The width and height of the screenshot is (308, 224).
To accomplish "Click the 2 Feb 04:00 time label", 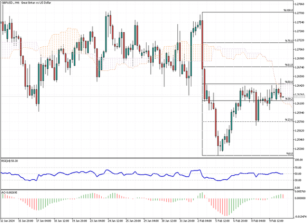I will click(x=204, y=221).
